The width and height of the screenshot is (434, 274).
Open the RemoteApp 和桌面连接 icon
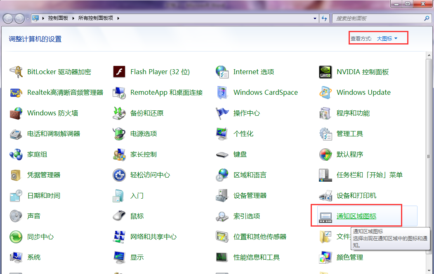(x=119, y=93)
